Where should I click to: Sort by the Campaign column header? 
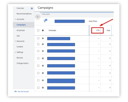pyautogui.click(x=52, y=30)
